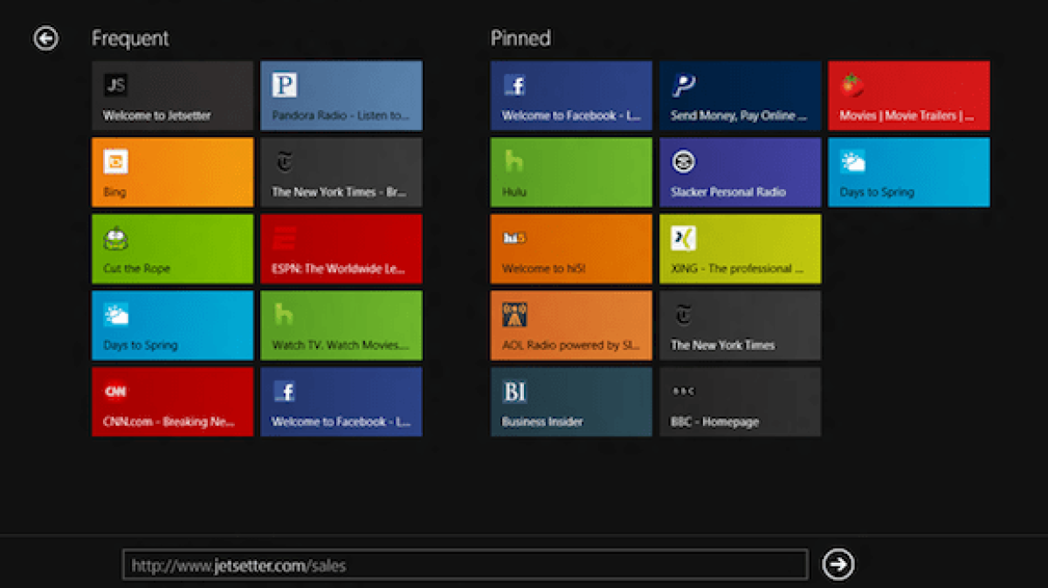Open the ESPN frequent tile
Viewport: 1048px width, 588px height.
point(341,250)
